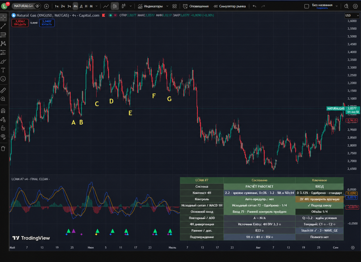The image size is (361, 262).
Task: Remove objects with the trash icon
Action: (x=3, y=148)
